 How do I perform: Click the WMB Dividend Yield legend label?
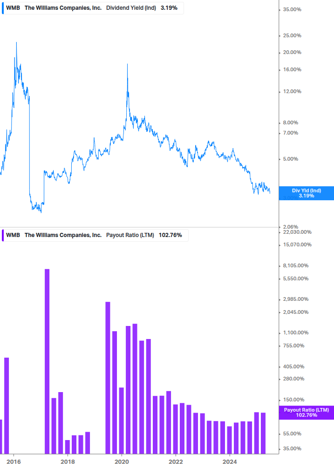click(x=93, y=8)
